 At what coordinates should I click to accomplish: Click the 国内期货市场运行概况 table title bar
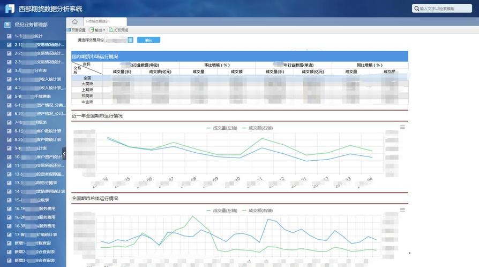tap(240, 56)
